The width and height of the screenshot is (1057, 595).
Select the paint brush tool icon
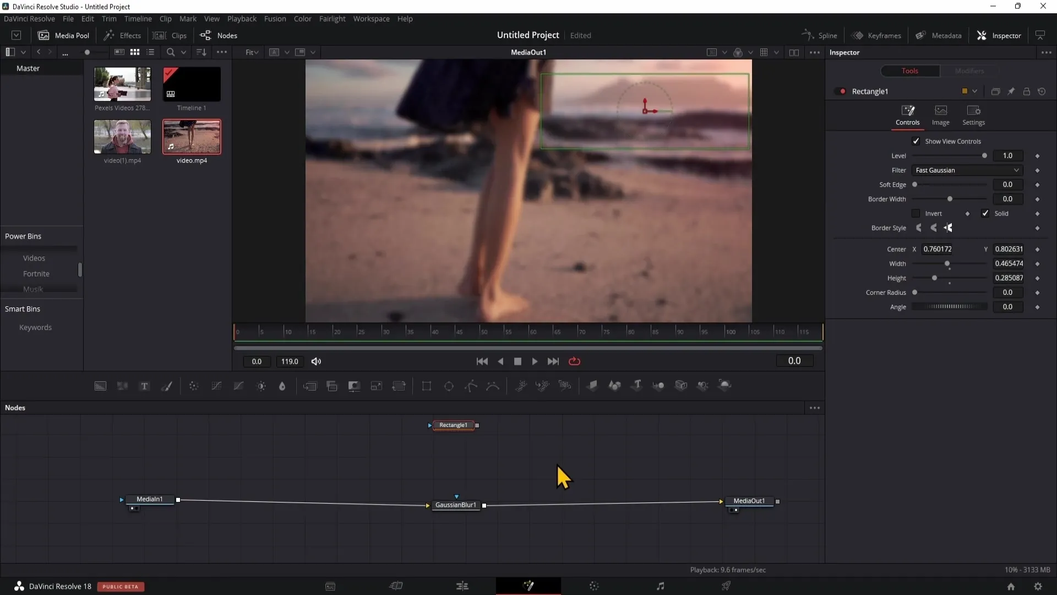[167, 385]
